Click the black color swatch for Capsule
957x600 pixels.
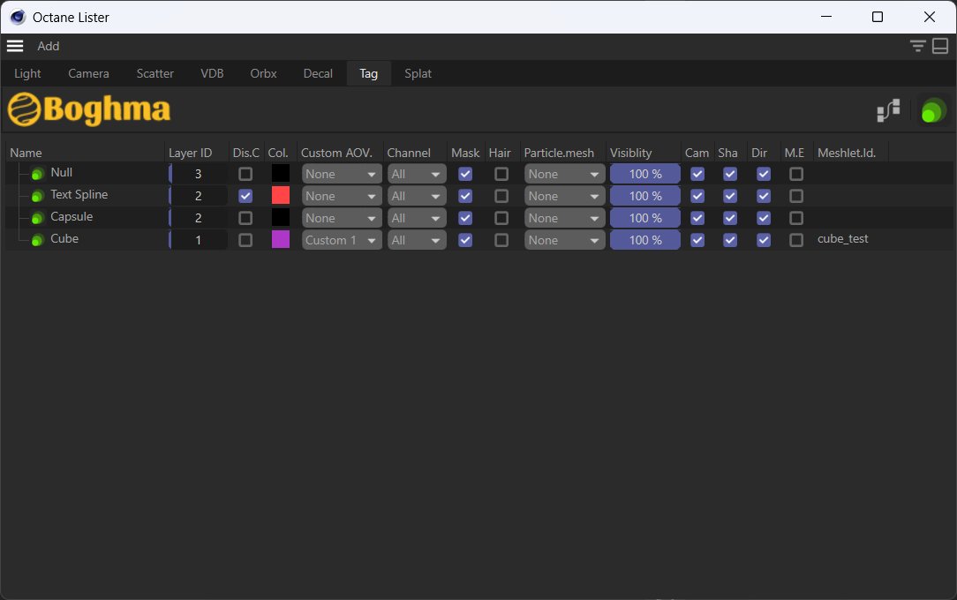click(x=280, y=217)
